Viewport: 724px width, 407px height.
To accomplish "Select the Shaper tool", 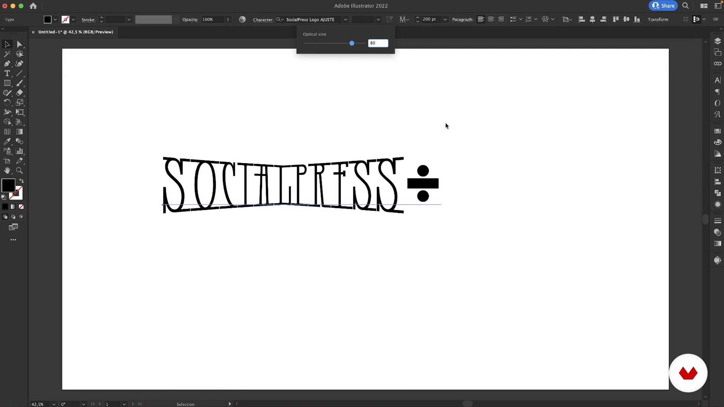I will click(x=7, y=93).
